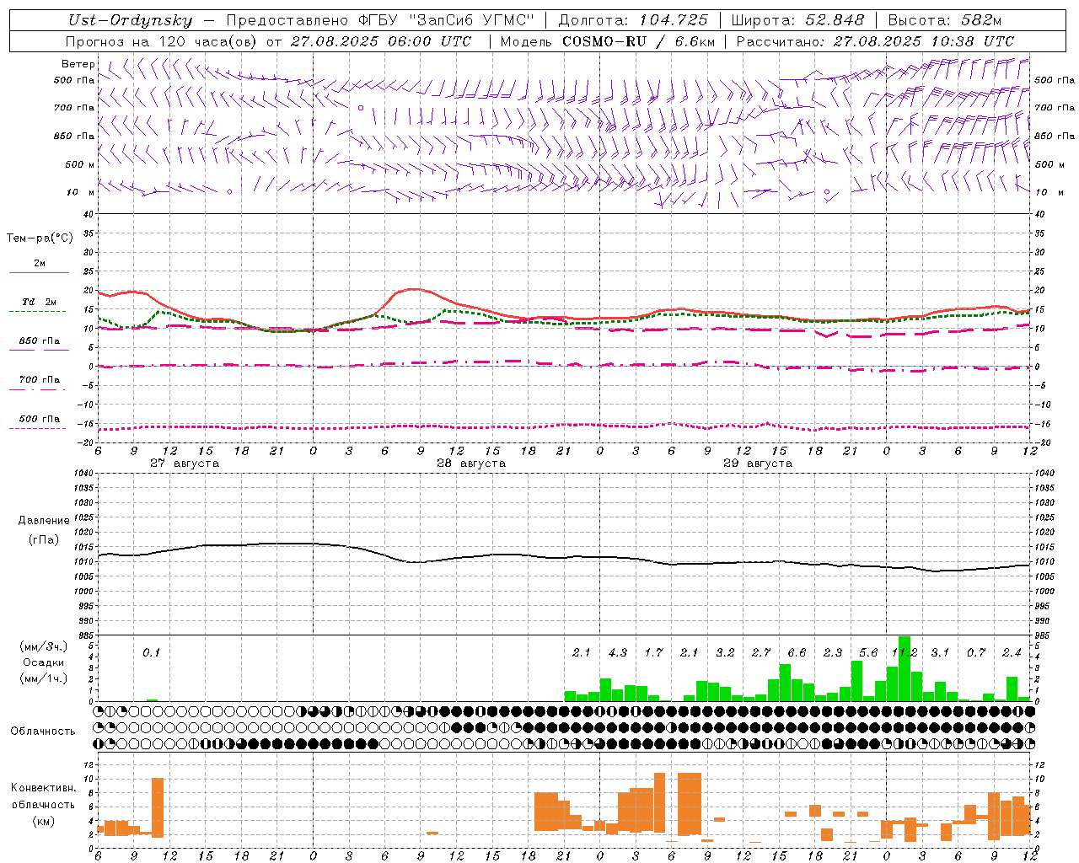Image resolution: width=1079 pixels, height=863 pixels.
Task: Click the 'Модель COSMO-RU / 6.6км' label
Action: point(608,41)
